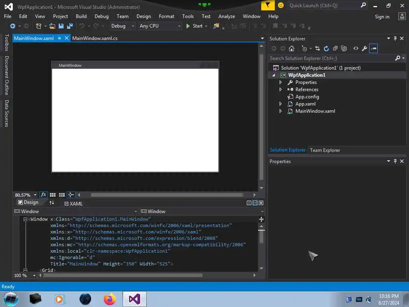Click the Save All toolbar icon
Image resolution: width=409 pixels, height=307 pixels.
[70, 26]
